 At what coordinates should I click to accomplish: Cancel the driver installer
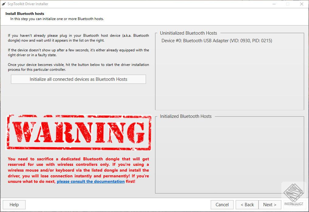(x=222, y=205)
